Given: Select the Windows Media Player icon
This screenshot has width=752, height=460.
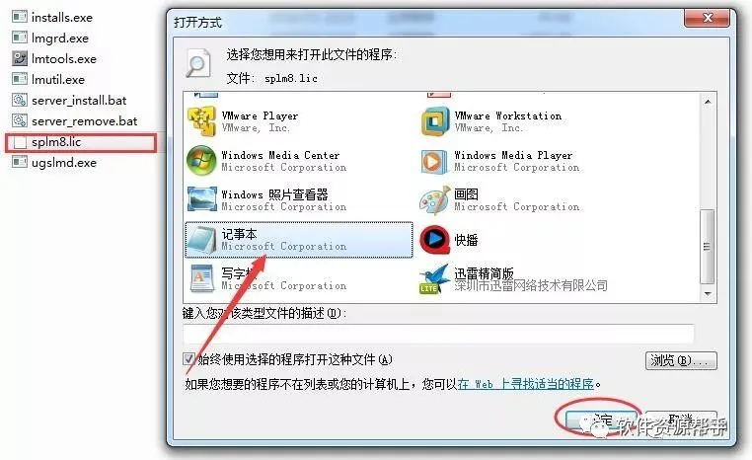Looking at the screenshot, I should 435,161.
